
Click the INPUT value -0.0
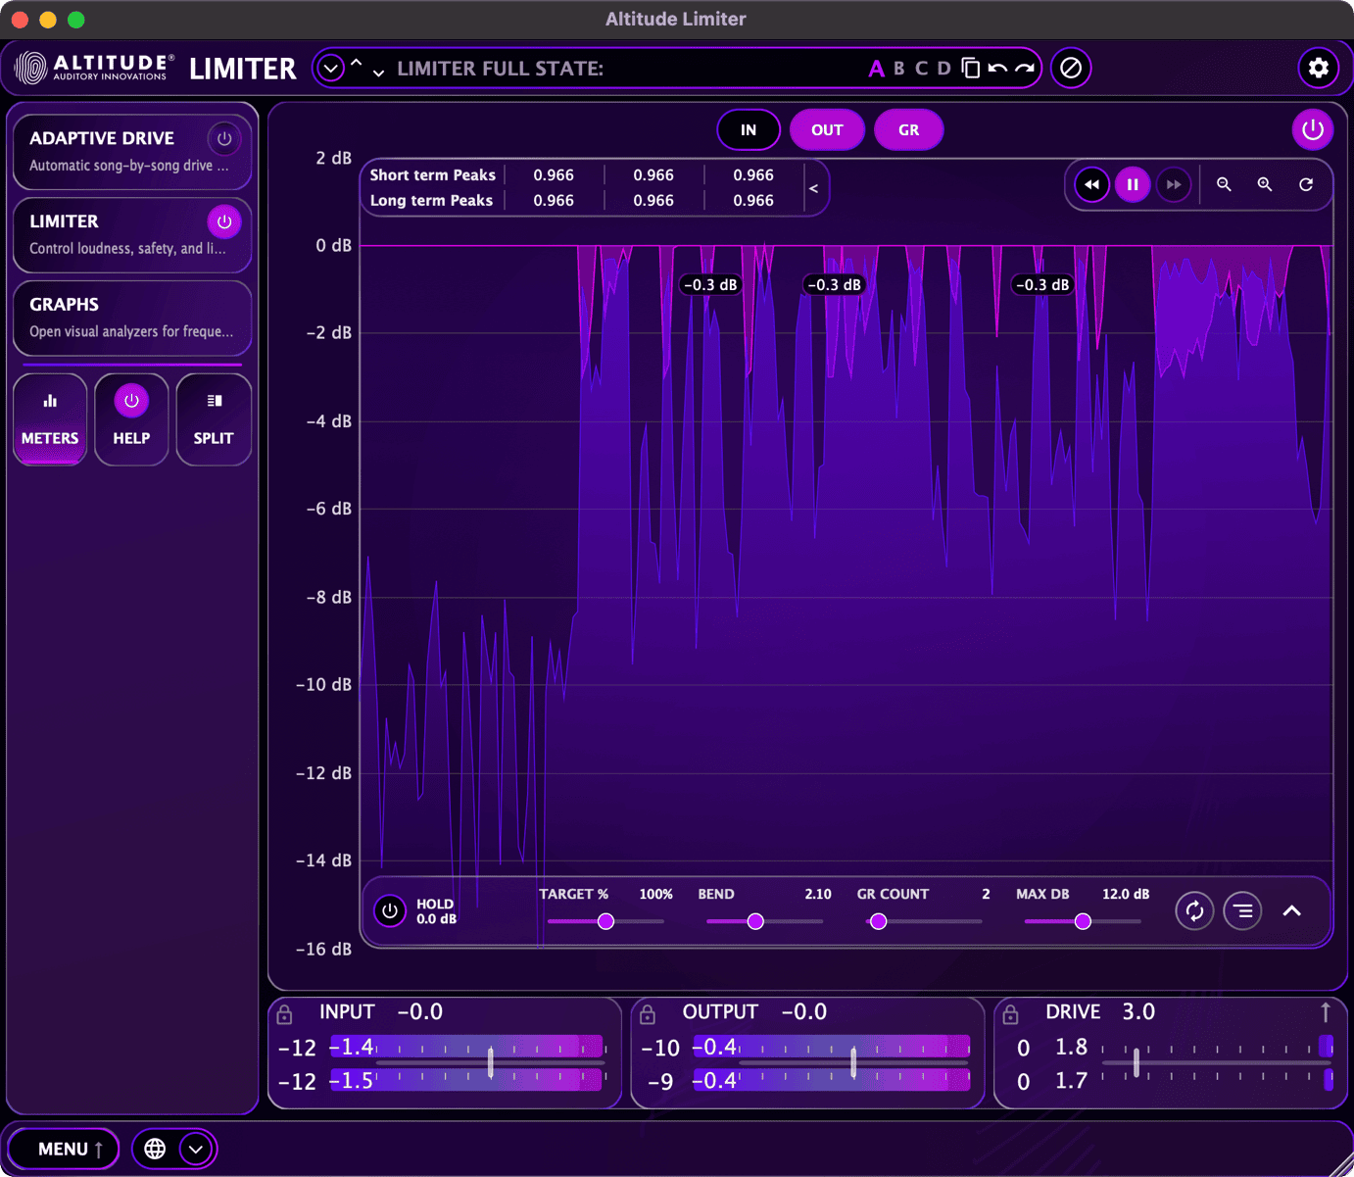(x=419, y=1012)
